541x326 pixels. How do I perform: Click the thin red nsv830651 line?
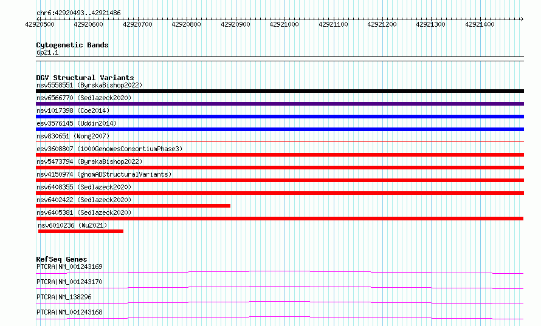[280, 141]
